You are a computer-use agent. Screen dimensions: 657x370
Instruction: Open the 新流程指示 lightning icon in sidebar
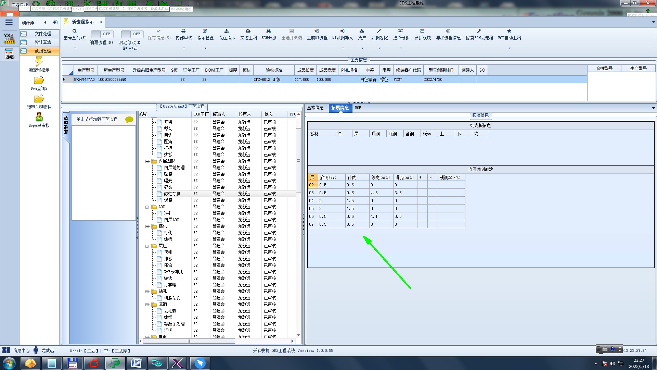pyautogui.click(x=39, y=62)
